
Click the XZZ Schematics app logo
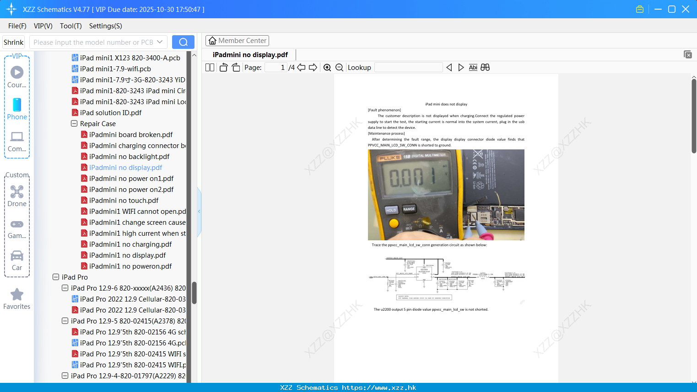(11, 9)
